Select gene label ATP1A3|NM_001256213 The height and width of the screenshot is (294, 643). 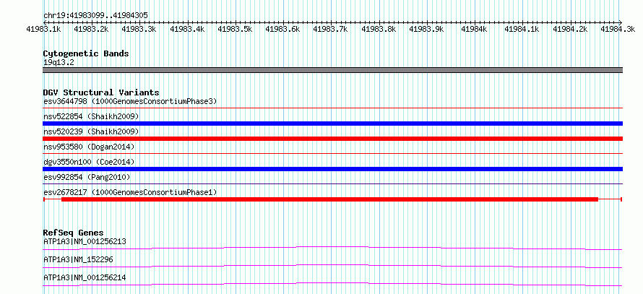[85, 241]
